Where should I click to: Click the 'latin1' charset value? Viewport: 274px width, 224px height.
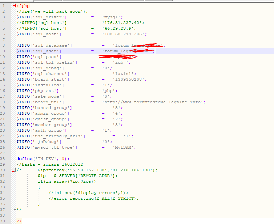coord(124,74)
